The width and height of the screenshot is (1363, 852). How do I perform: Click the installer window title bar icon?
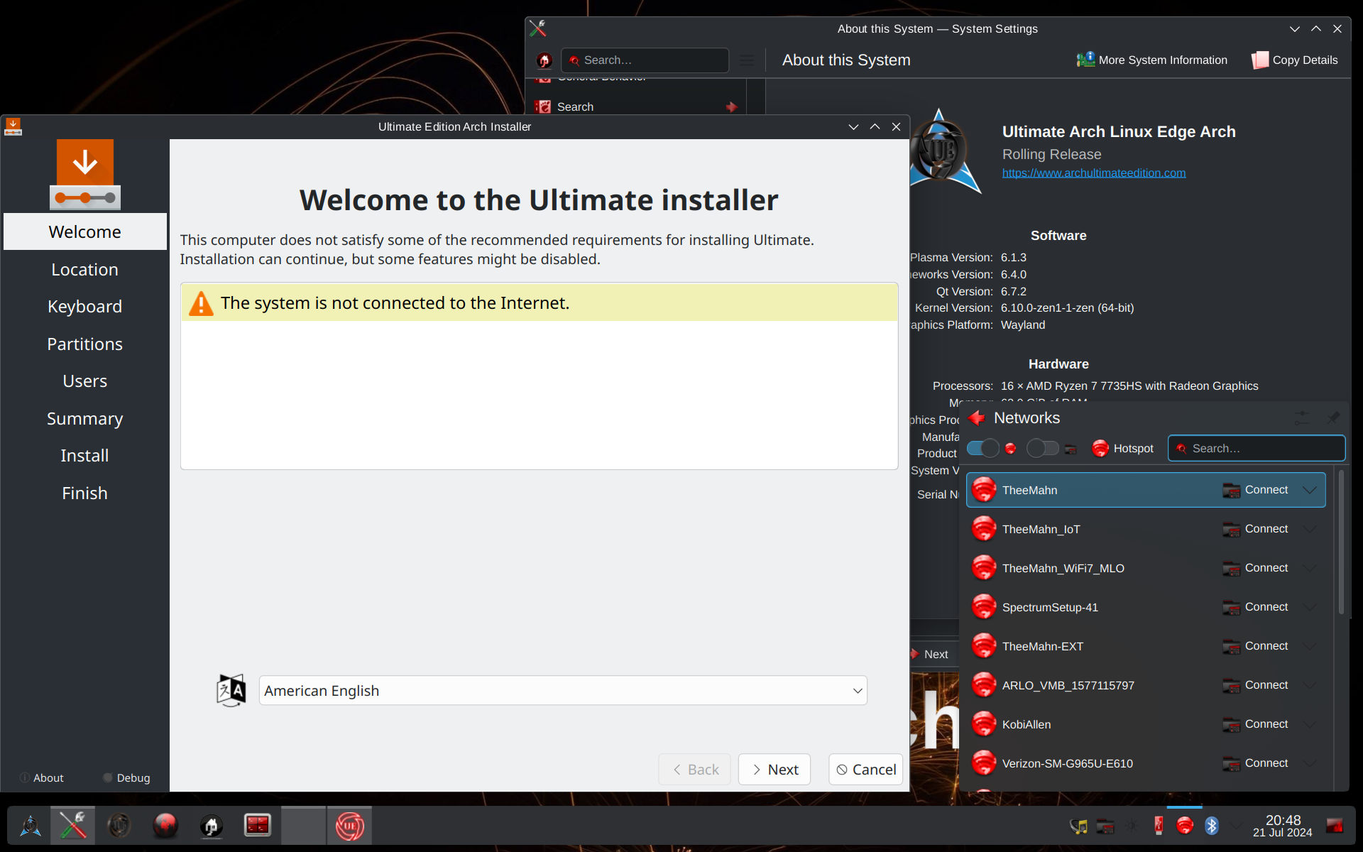pos(13,126)
